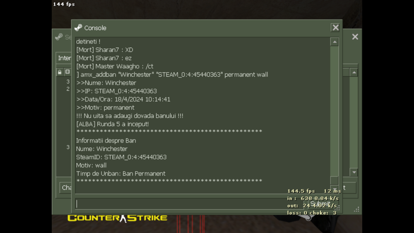Close the background server browser window
The width and height of the screenshot is (414, 233).
click(355, 37)
